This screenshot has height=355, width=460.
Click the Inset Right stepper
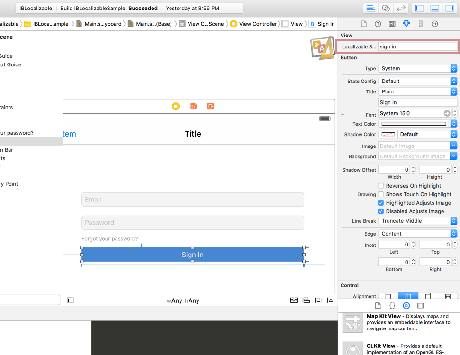pyautogui.click(x=455, y=262)
